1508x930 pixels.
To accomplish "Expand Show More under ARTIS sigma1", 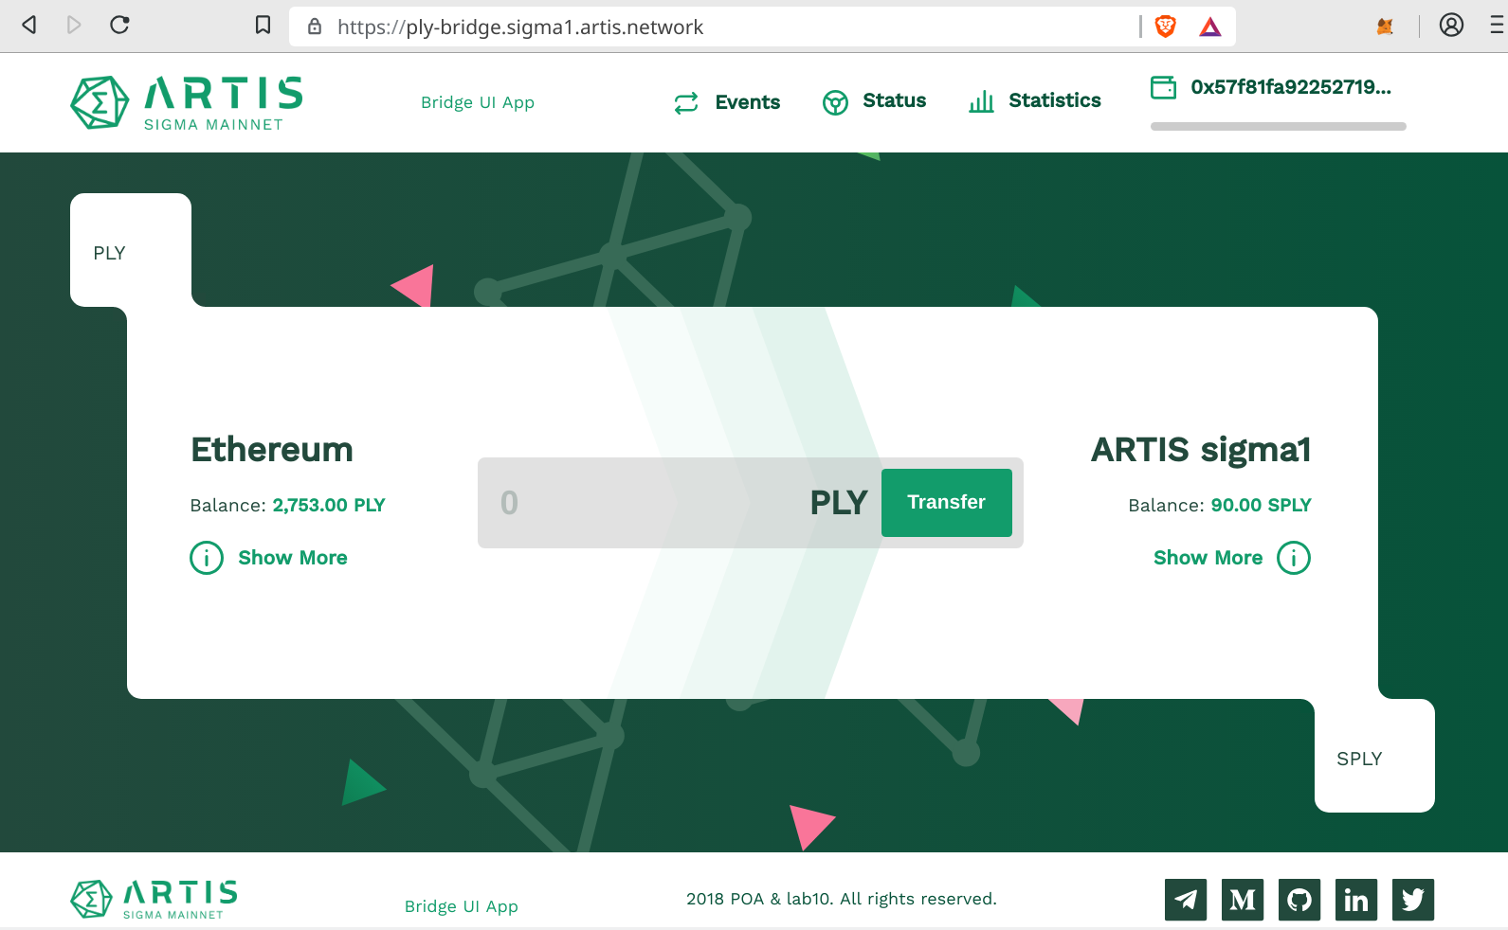I will click(1208, 558).
